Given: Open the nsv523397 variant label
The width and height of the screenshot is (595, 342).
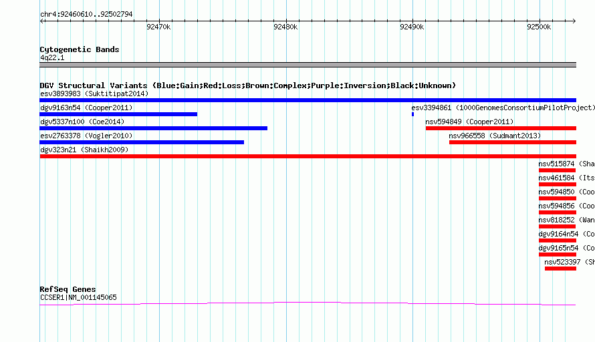Looking at the screenshot, I should tap(570, 262).
